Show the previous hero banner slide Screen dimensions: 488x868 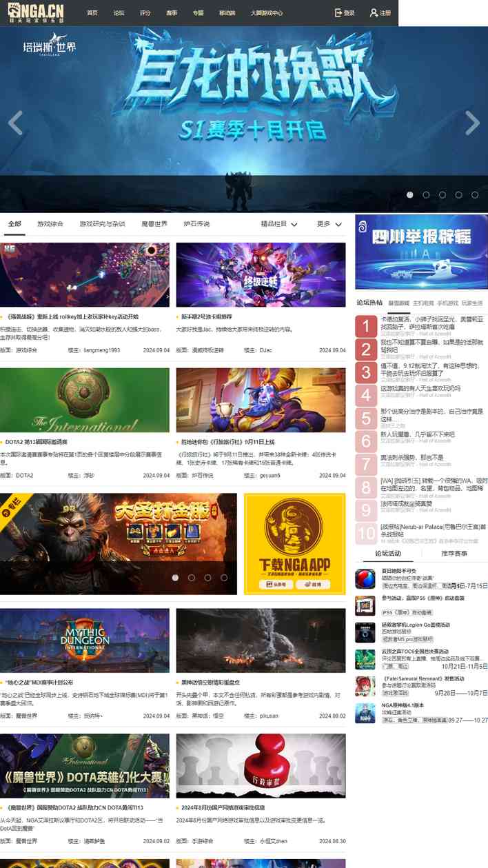click(15, 123)
